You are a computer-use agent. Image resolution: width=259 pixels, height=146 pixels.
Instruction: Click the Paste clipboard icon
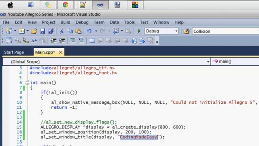pyautogui.click(x=78, y=31)
